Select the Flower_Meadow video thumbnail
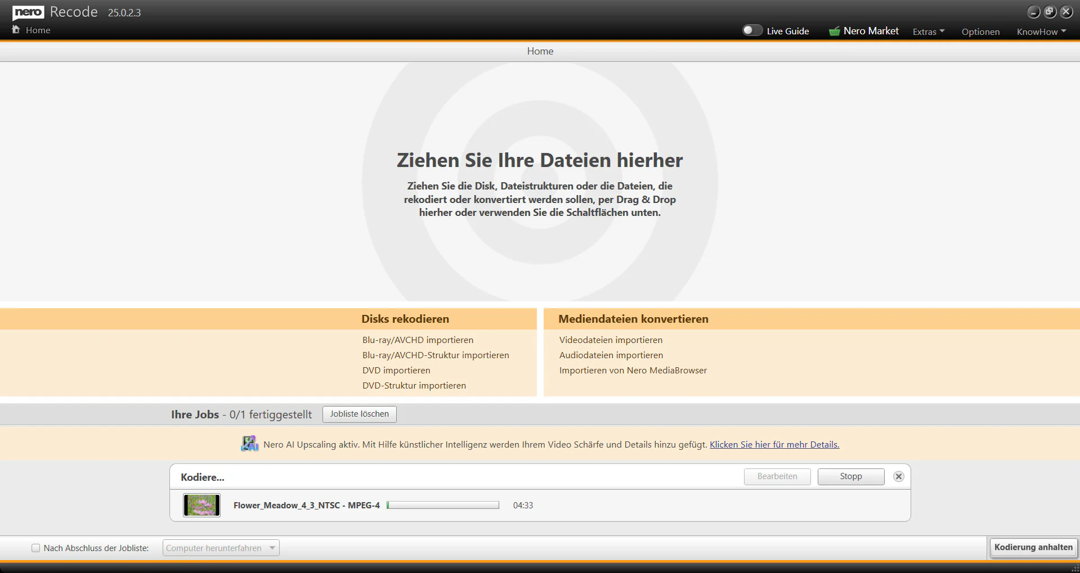 pos(201,505)
